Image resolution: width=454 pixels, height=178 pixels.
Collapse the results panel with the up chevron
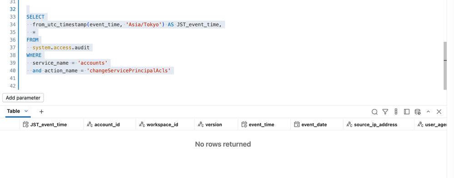click(428, 112)
